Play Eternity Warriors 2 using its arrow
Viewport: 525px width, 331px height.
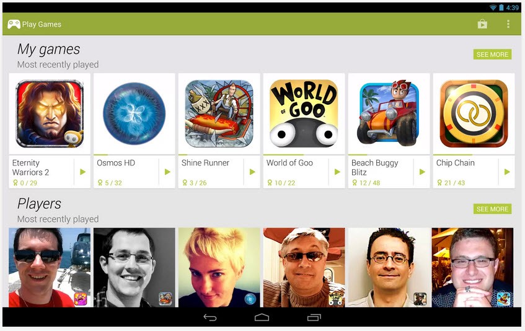coord(82,172)
